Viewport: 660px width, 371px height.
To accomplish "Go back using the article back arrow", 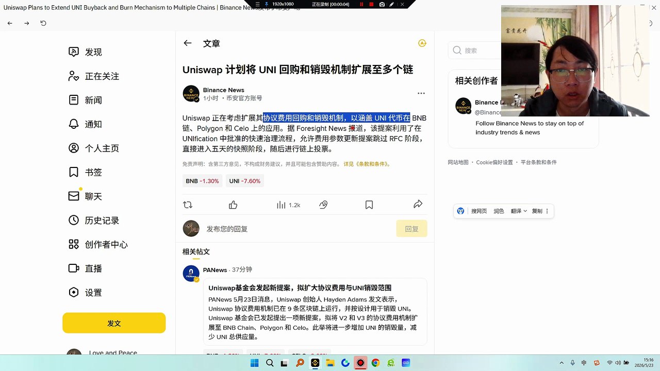I will click(188, 43).
